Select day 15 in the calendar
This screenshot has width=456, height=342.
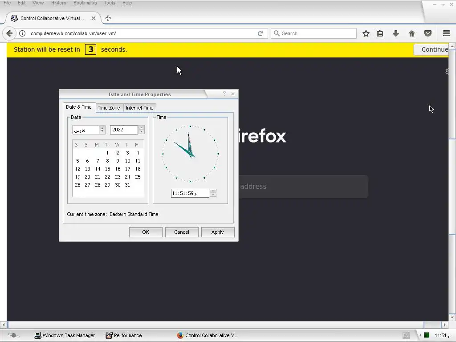click(x=108, y=169)
